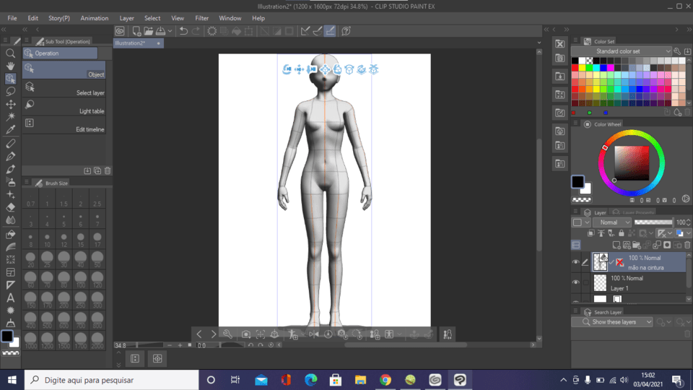Choose the Light table sub tool
The image size is (693, 390).
click(x=64, y=107)
